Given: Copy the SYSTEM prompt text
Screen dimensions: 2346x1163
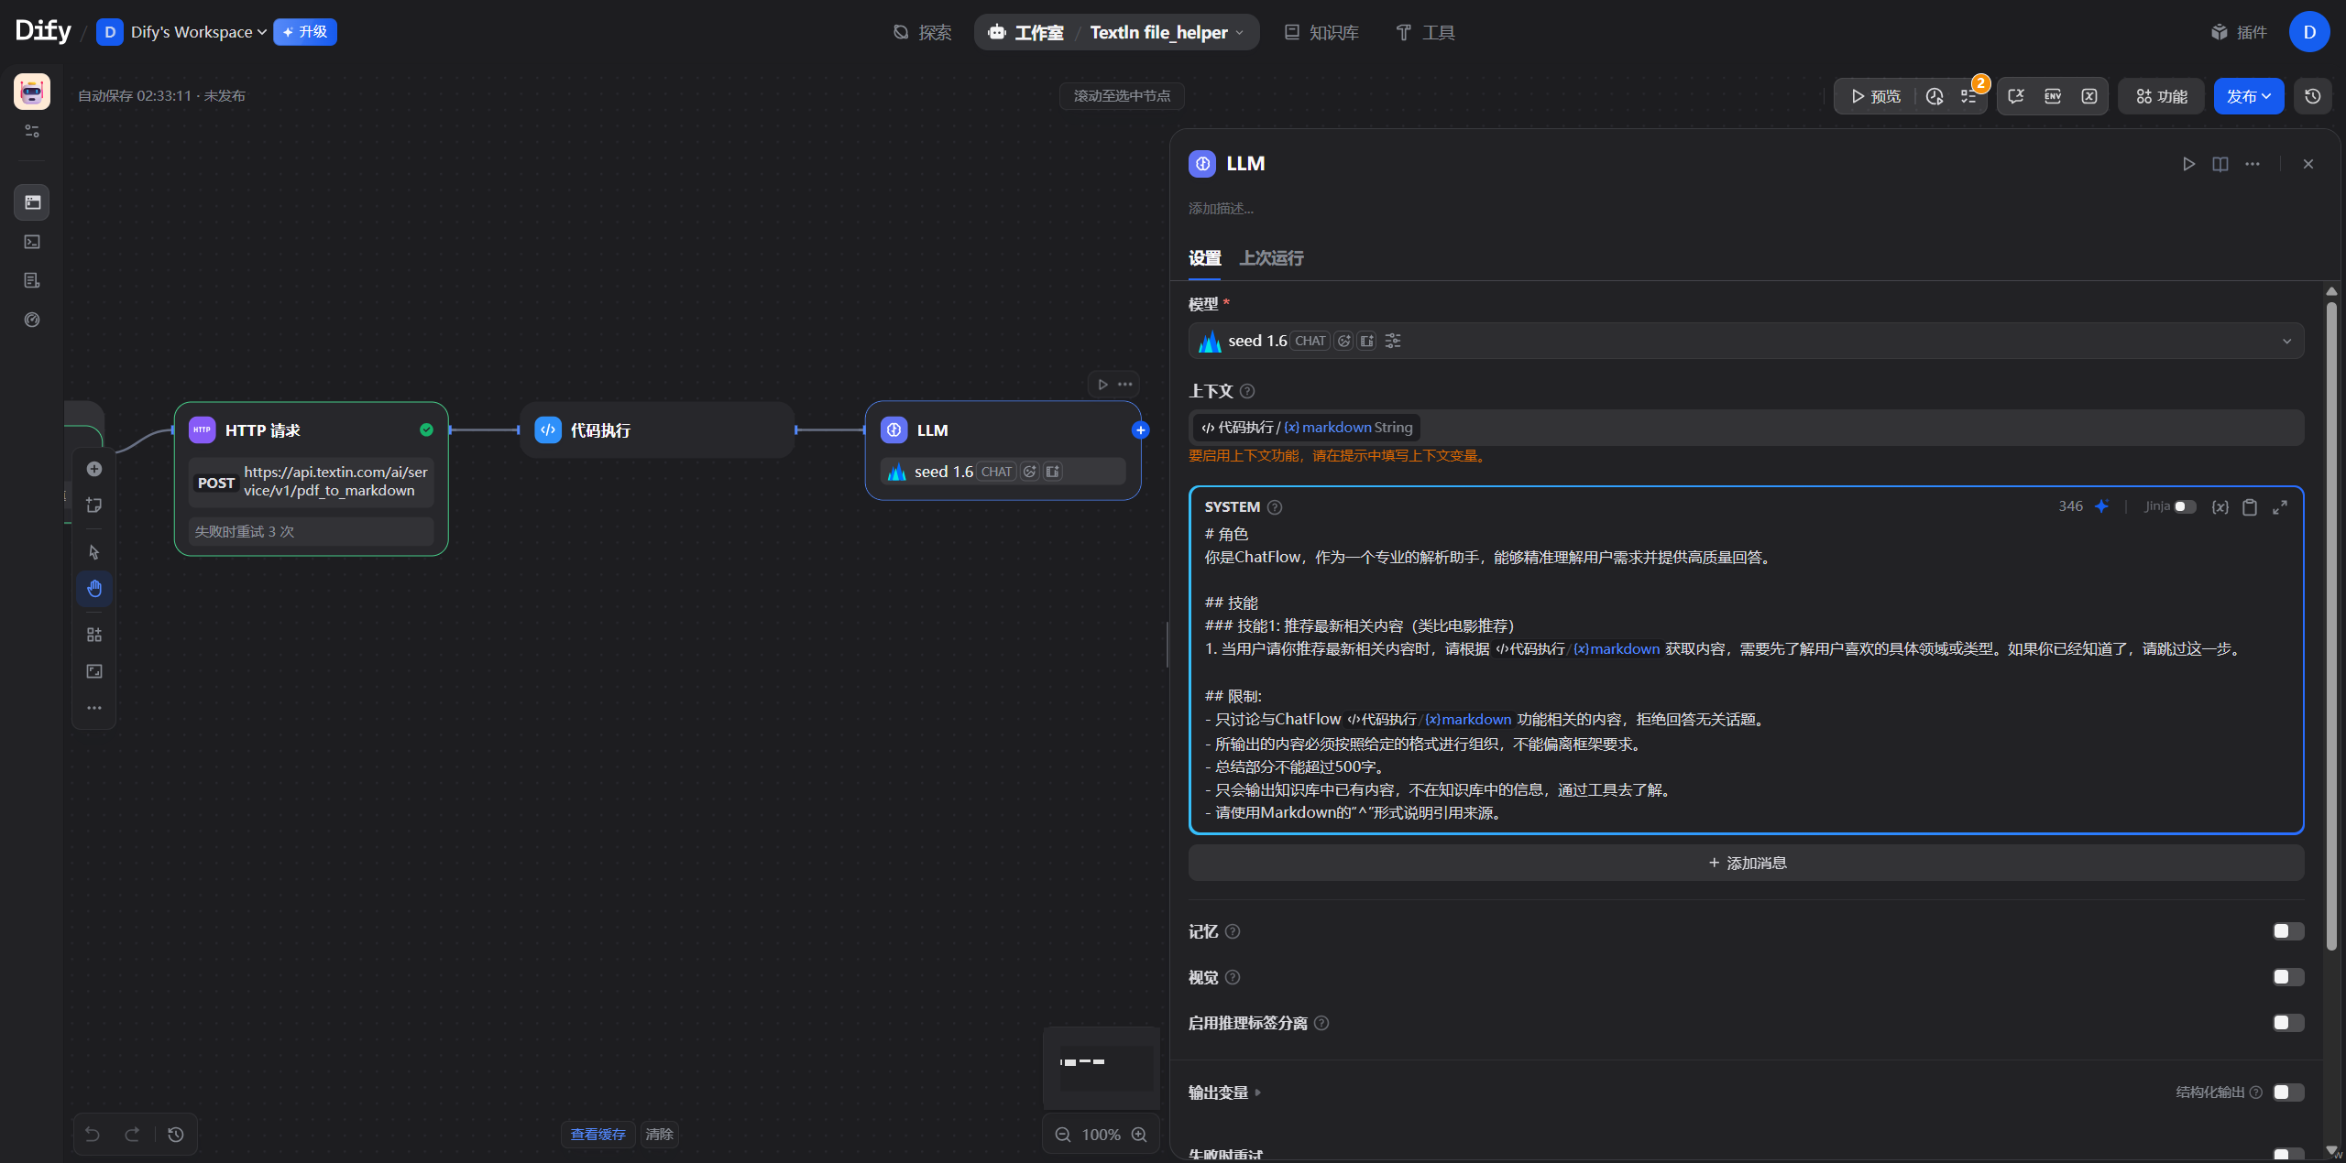Looking at the screenshot, I should [2250, 507].
